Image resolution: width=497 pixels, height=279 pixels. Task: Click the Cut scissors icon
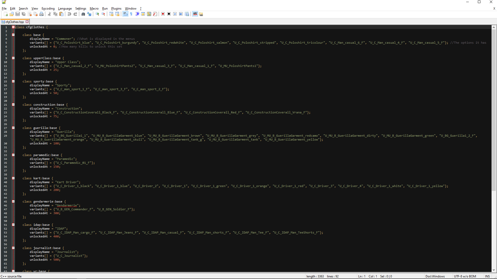pos(49,14)
